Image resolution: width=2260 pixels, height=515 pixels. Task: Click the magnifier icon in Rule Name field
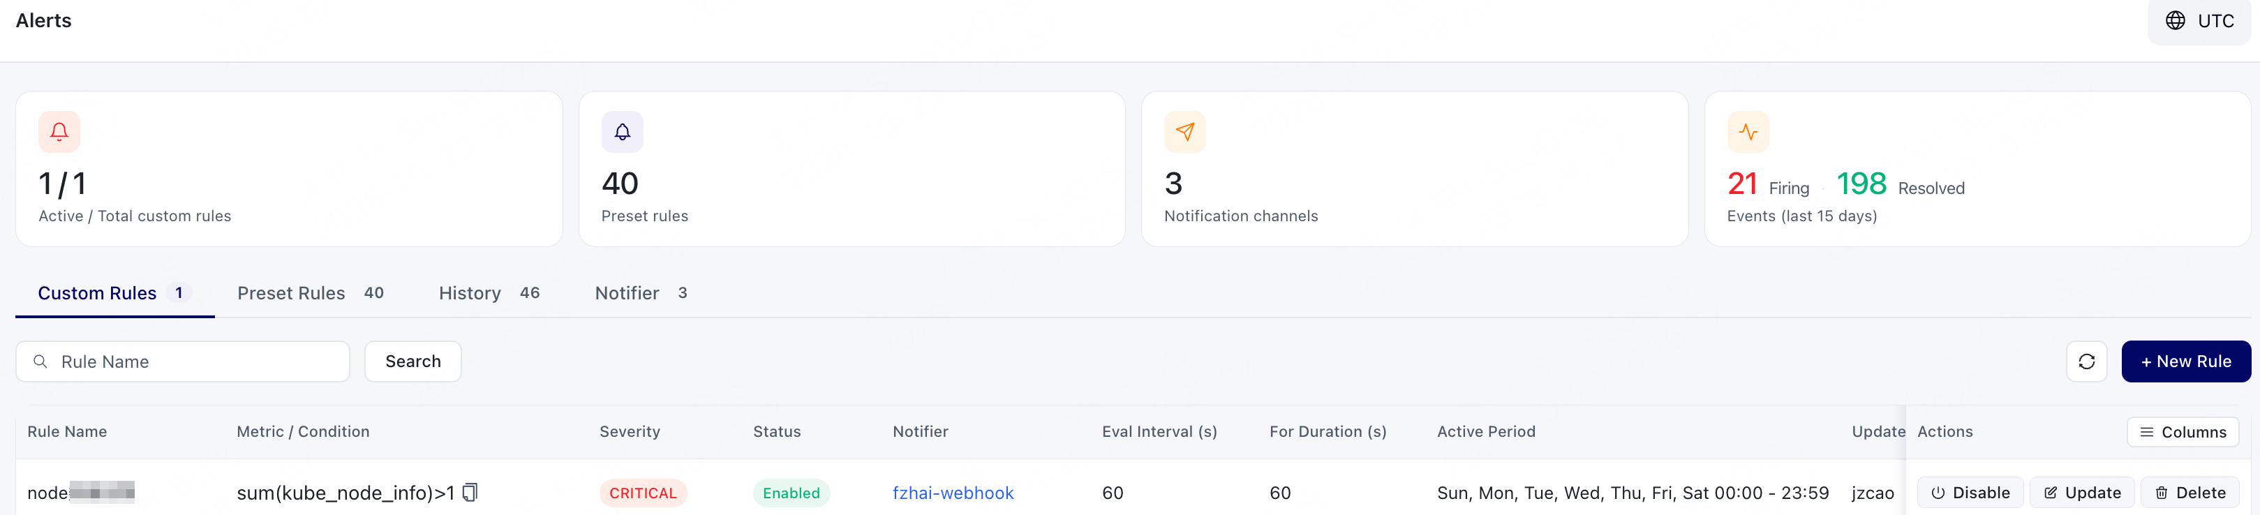[40, 361]
